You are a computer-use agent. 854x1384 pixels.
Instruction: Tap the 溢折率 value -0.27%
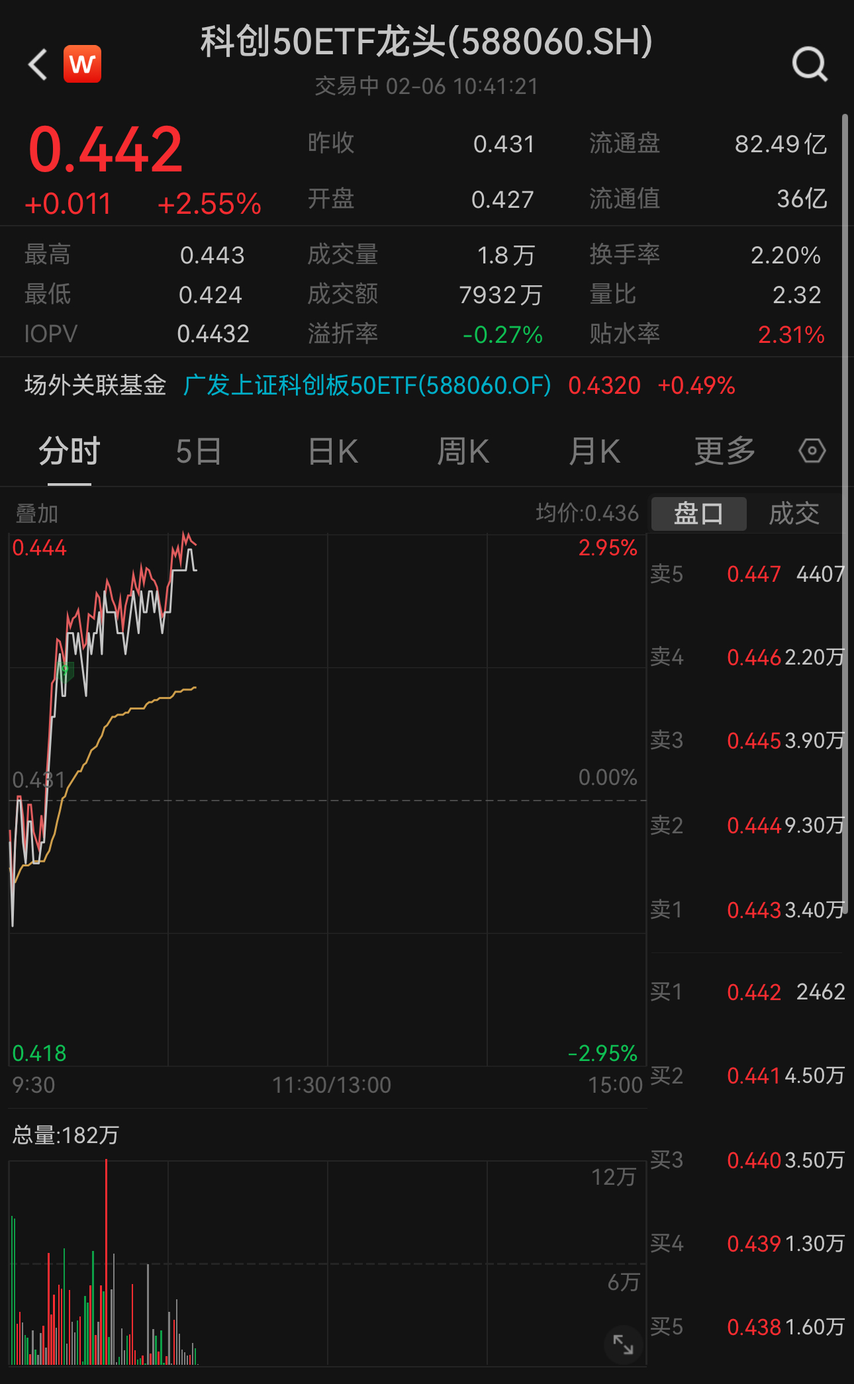(502, 335)
